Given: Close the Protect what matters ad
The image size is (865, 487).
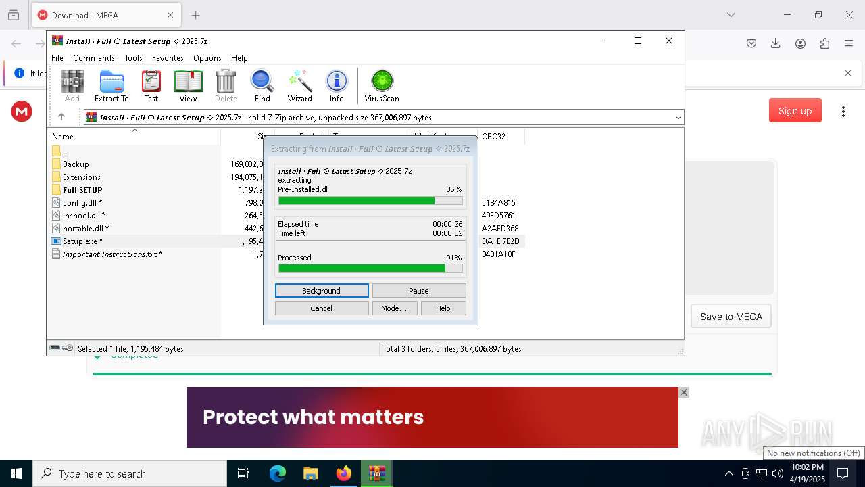Looking at the screenshot, I should [x=684, y=392].
